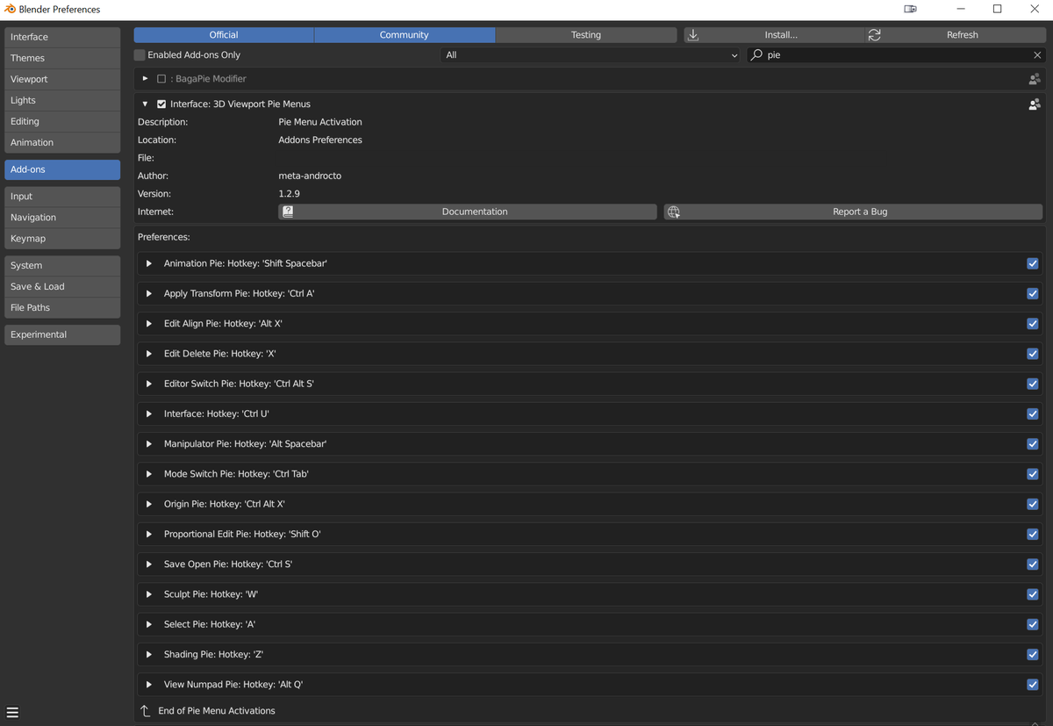Click 'End of Pie Menu Activations' text
The width and height of the screenshot is (1053, 726).
(x=217, y=711)
